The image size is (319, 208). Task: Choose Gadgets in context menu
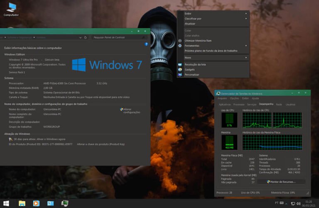pos(213,70)
